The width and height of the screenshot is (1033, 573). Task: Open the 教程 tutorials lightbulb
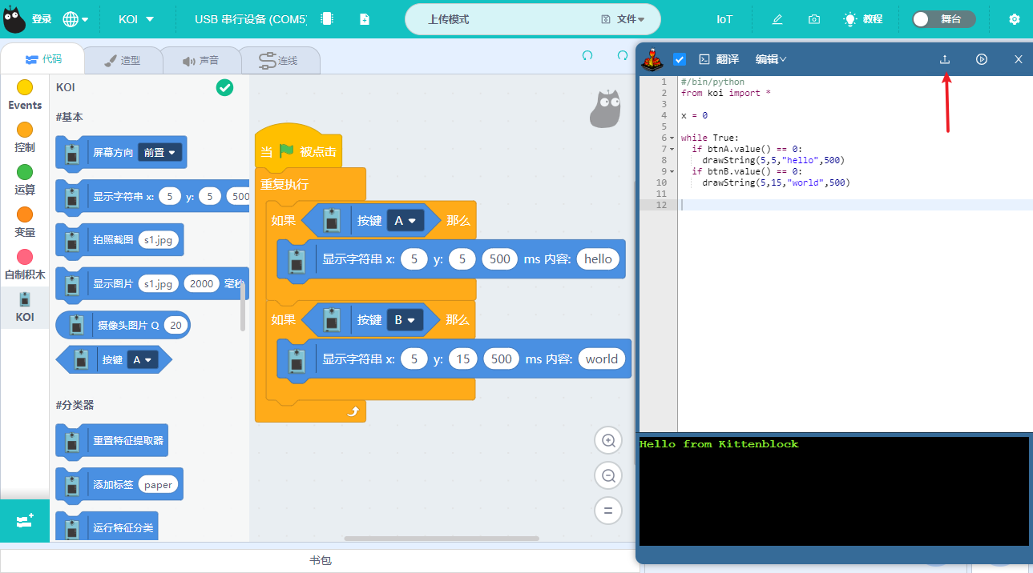[862, 19]
